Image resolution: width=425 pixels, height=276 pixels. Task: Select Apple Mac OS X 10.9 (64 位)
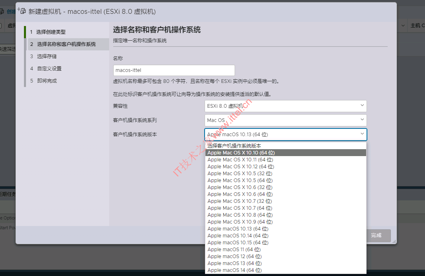(285, 222)
